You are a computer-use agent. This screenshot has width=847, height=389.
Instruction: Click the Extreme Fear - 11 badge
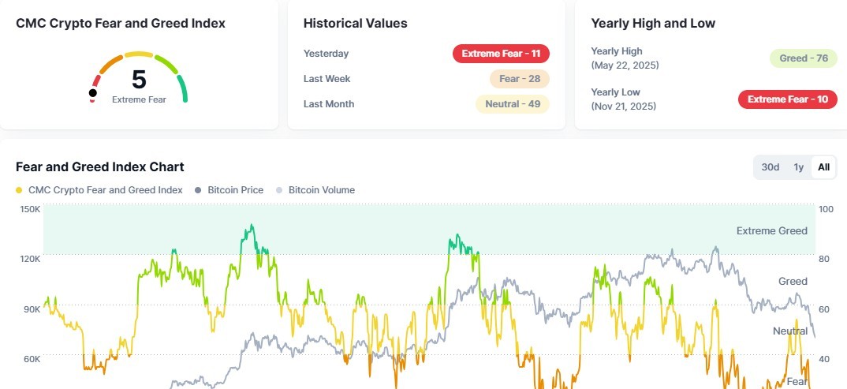[x=501, y=54]
